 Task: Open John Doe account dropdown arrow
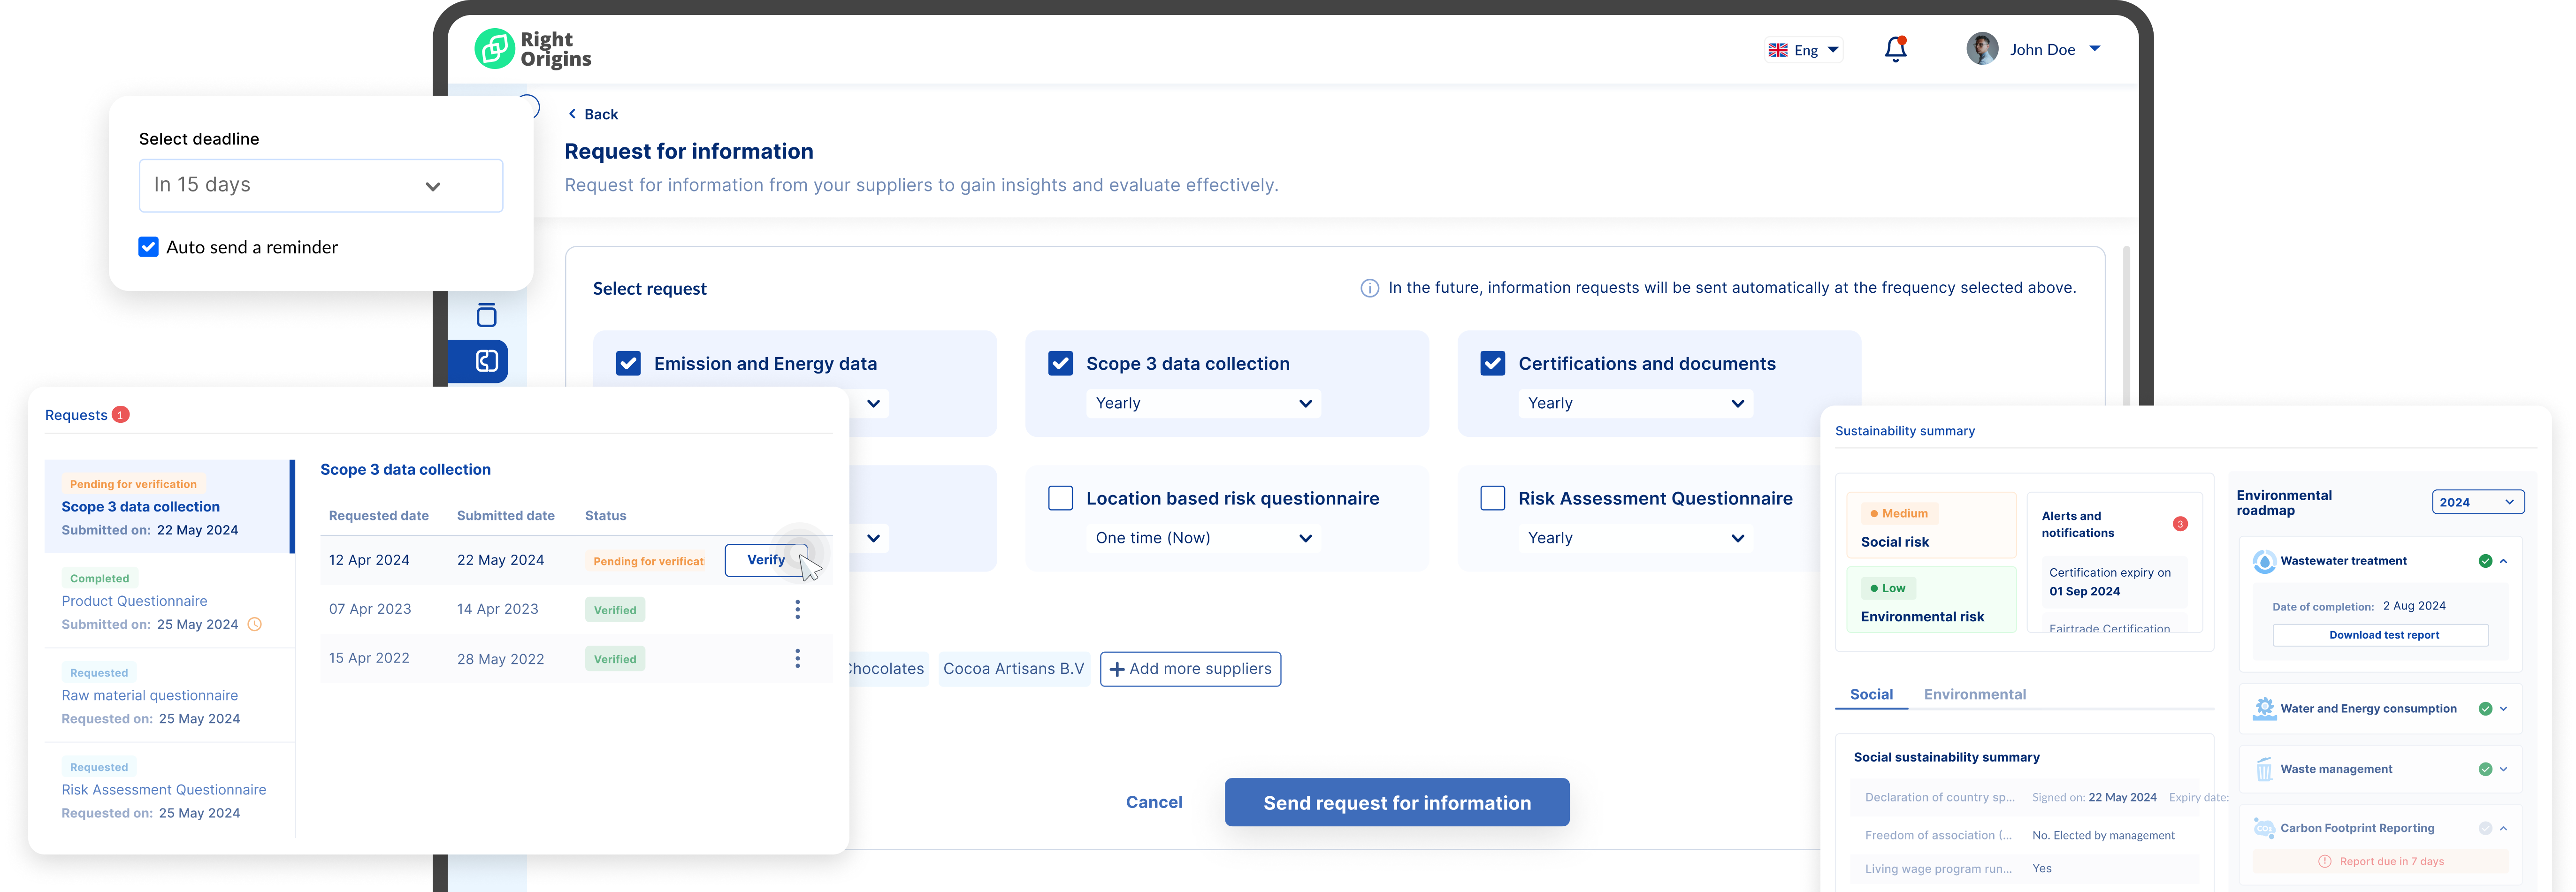pos(2095,49)
